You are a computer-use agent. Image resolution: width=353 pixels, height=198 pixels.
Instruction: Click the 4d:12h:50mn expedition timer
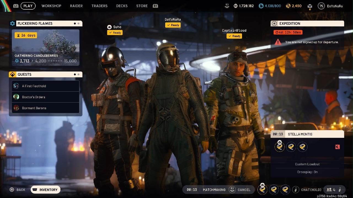(x=288, y=32)
